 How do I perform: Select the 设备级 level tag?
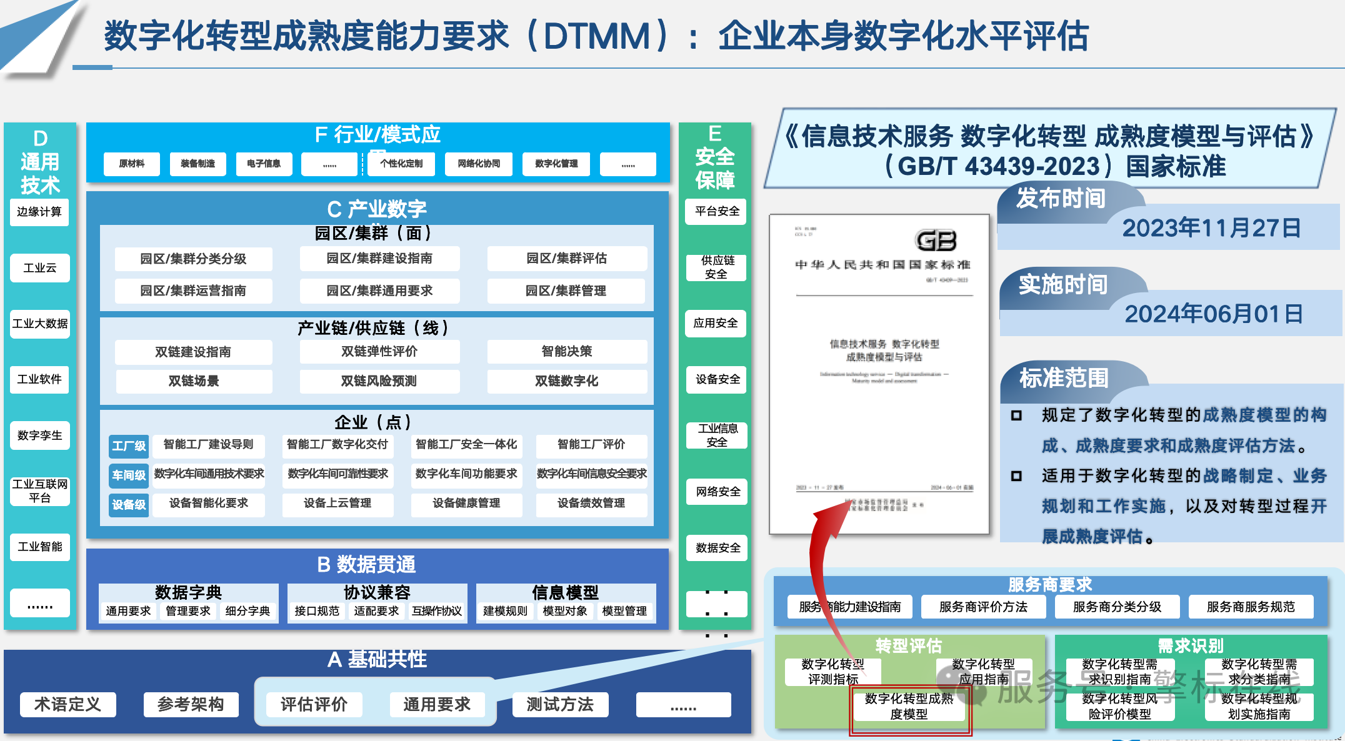click(129, 504)
